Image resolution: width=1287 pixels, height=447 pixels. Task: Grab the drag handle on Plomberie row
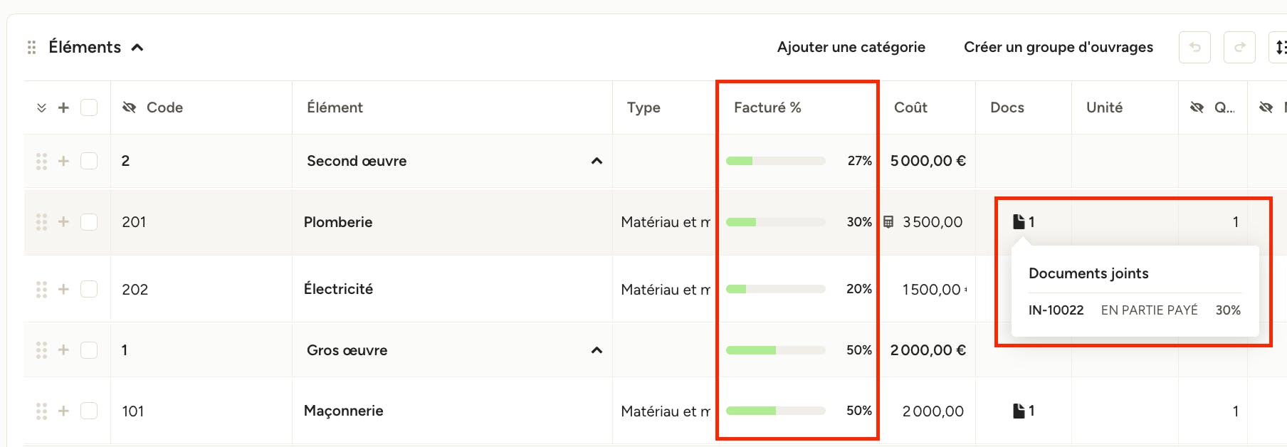(x=41, y=222)
